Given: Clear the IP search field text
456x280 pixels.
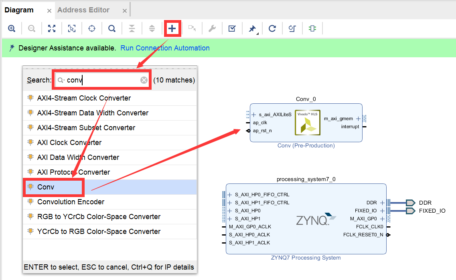Looking at the screenshot, I should click(x=144, y=80).
